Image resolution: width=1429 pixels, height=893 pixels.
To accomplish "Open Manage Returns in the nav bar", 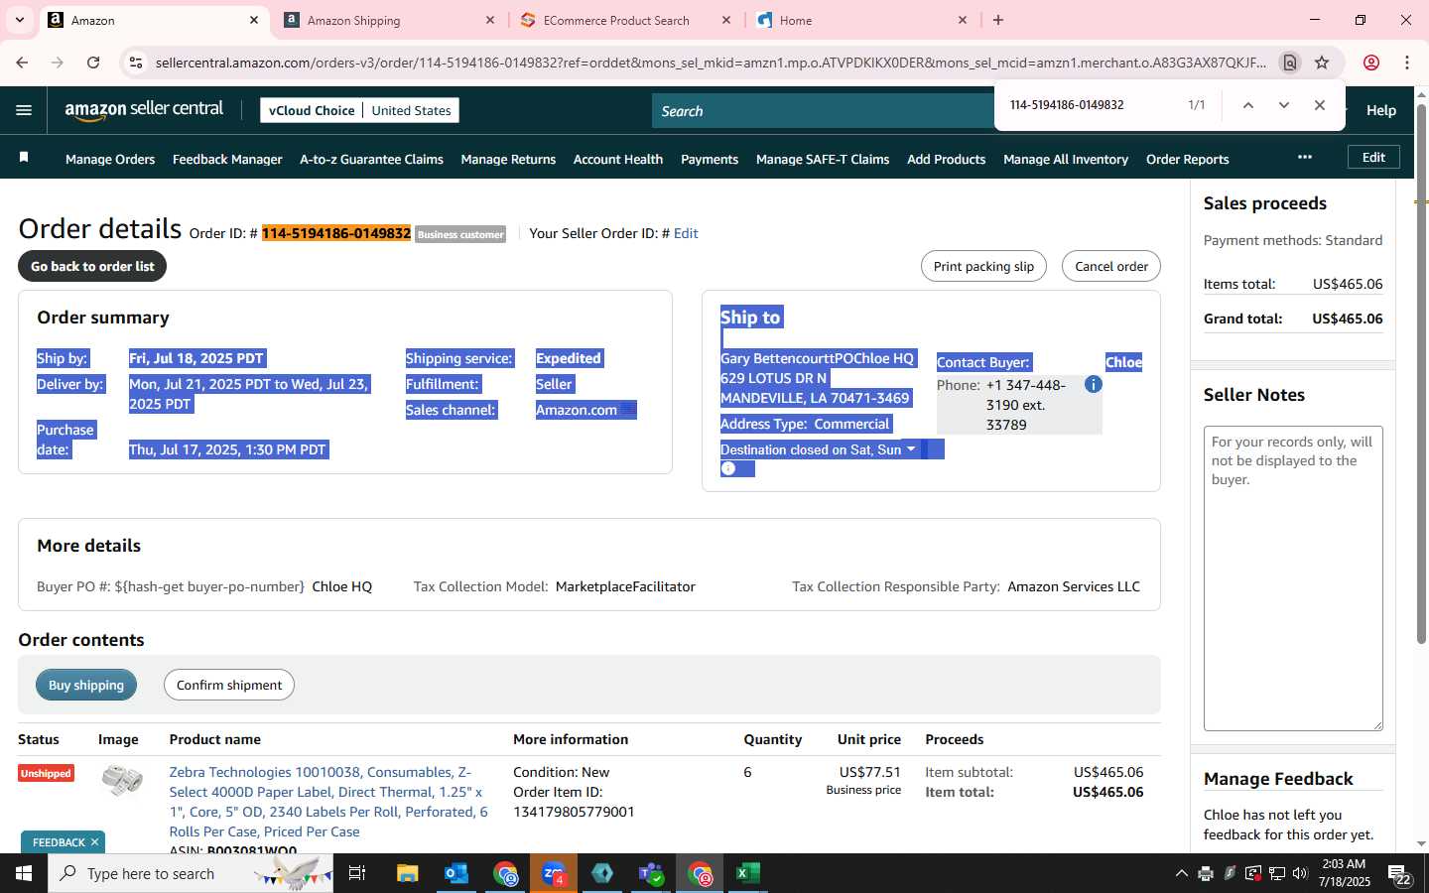I will click(x=508, y=159).
